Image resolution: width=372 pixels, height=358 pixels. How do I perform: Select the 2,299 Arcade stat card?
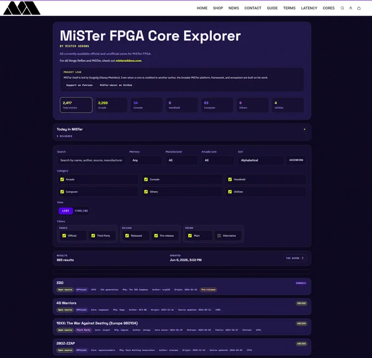[x=111, y=105]
